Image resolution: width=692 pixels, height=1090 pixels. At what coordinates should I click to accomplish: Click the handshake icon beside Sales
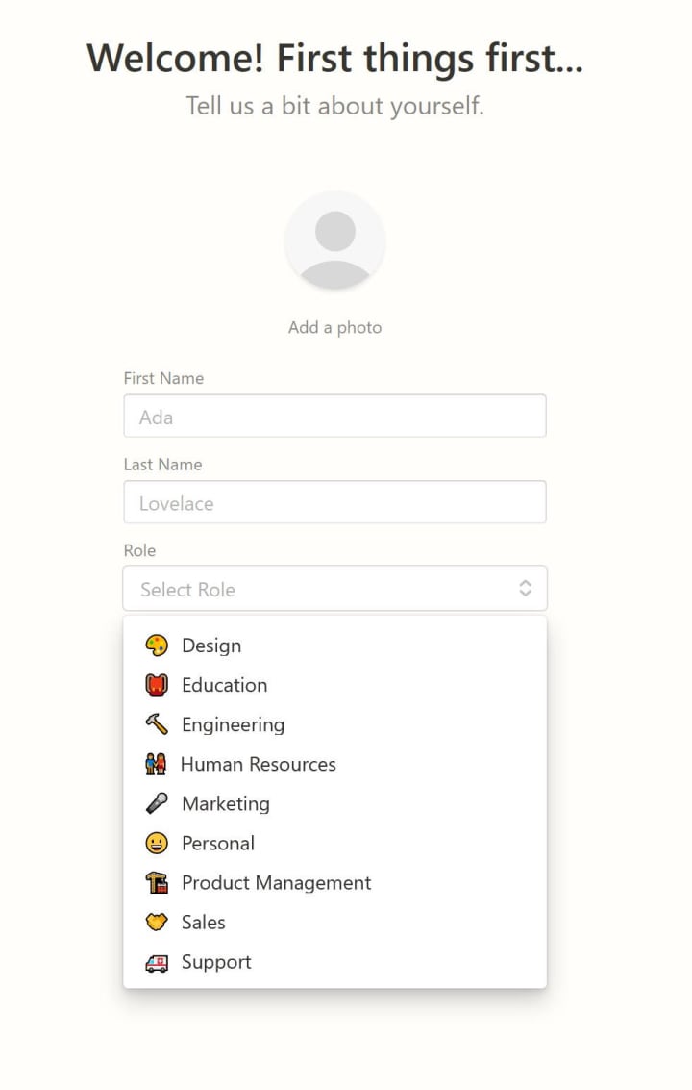coord(157,923)
